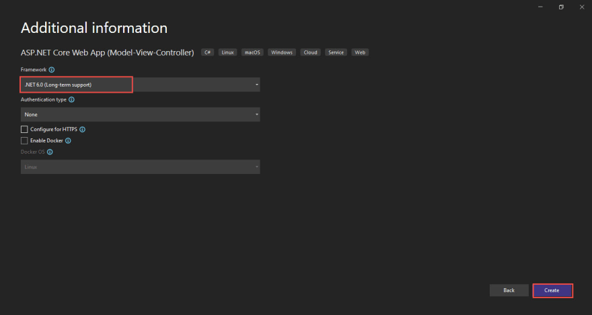The image size is (592, 315).
Task: Click the Additional information heading
Action: tap(94, 28)
